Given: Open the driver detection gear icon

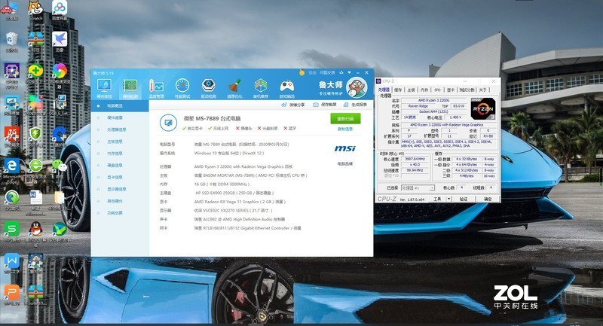Looking at the screenshot, I should (x=209, y=88).
